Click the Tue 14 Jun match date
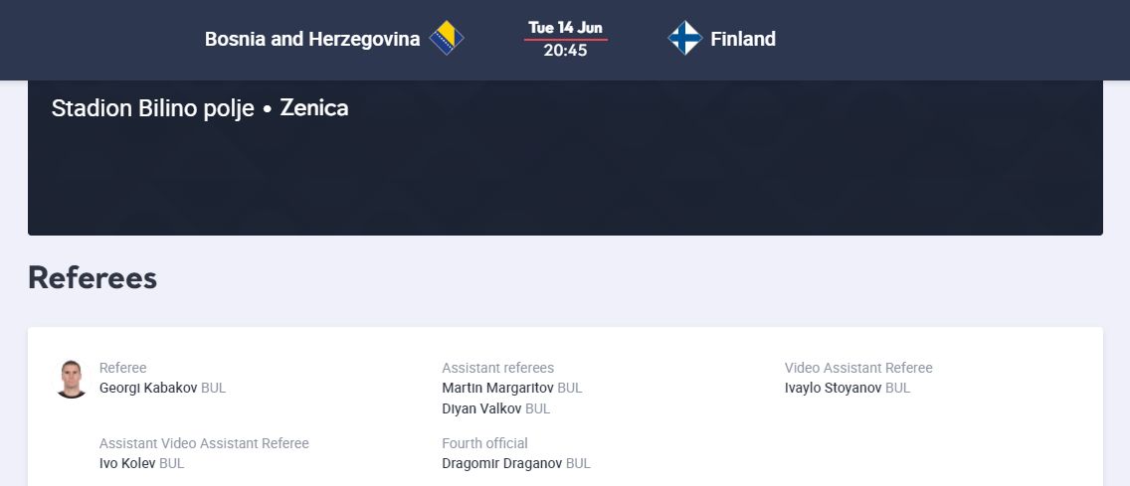The image size is (1130, 486). pos(565,28)
